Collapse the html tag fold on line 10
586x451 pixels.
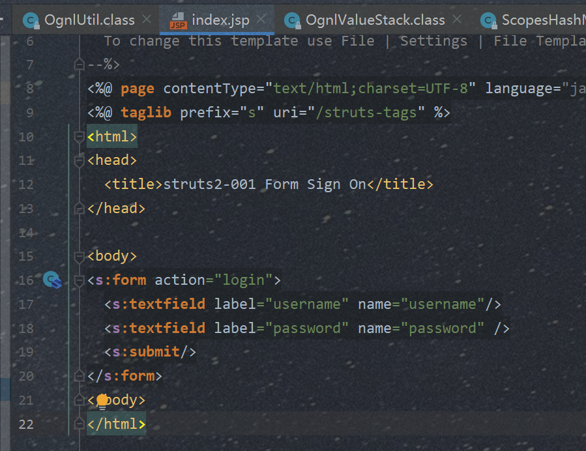(x=80, y=137)
